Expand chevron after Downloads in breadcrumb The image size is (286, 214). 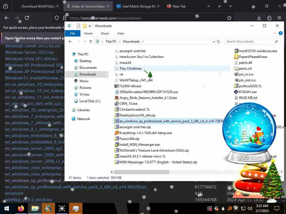pyautogui.click(x=143, y=42)
